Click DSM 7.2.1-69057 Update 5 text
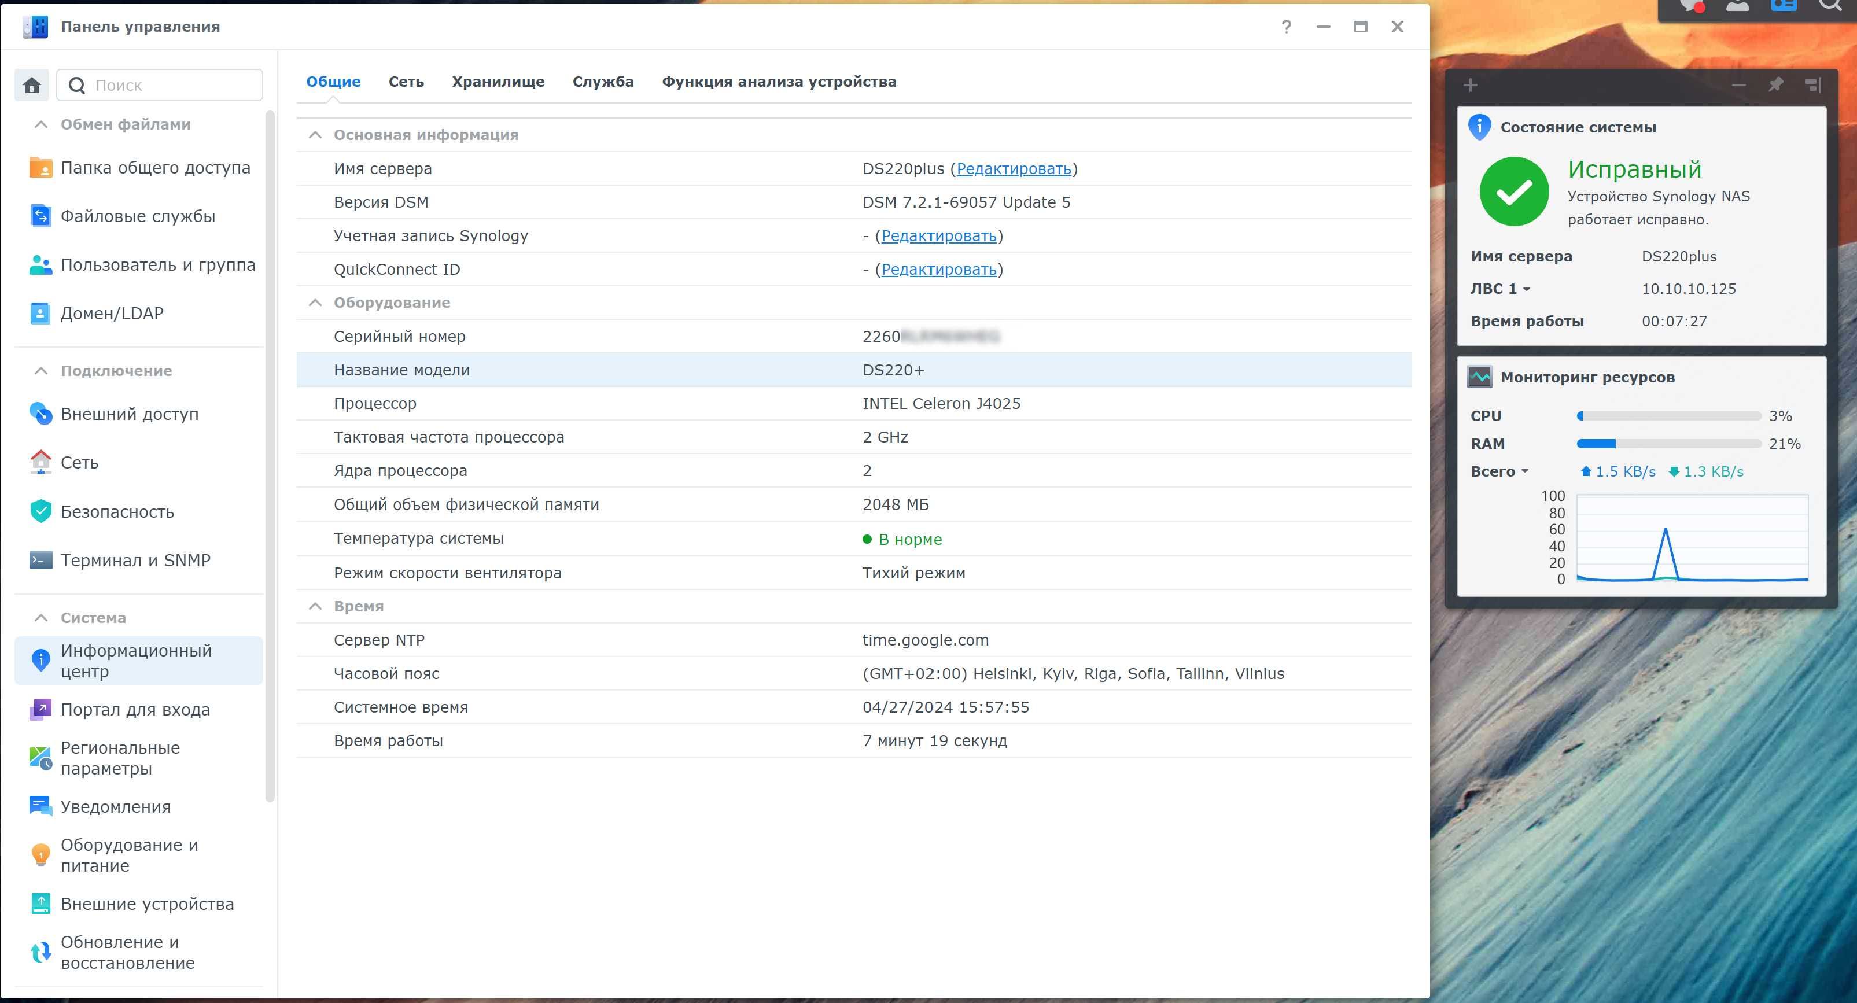The image size is (1857, 1003). pos(966,202)
